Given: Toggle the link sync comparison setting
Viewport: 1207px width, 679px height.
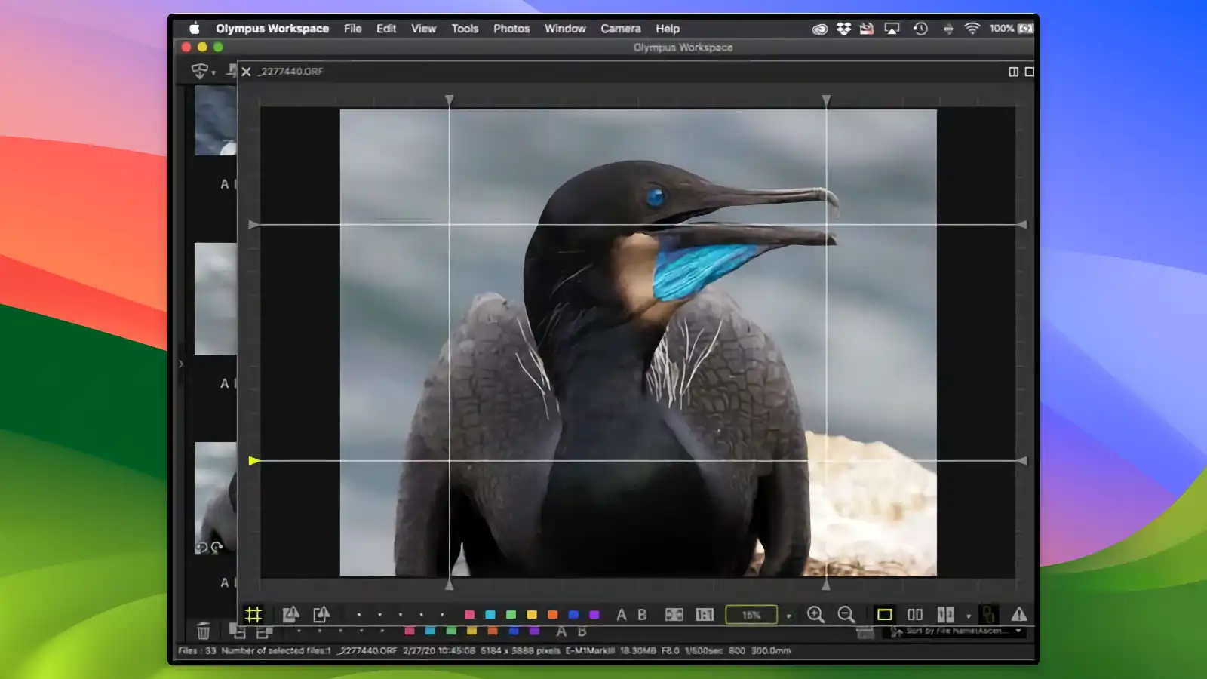Looking at the screenshot, I should pyautogui.click(x=988, y=614).
